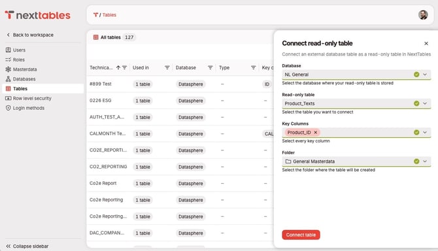Click the Database column header

tap(186, 67)
